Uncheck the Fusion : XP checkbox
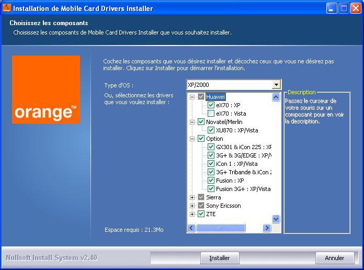364x270 pixels. [211, 181]
